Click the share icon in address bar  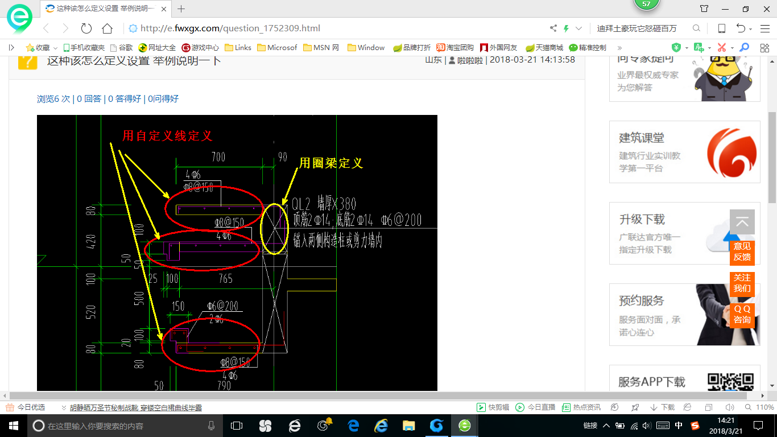pyautogui.click(x=553, y=28)
